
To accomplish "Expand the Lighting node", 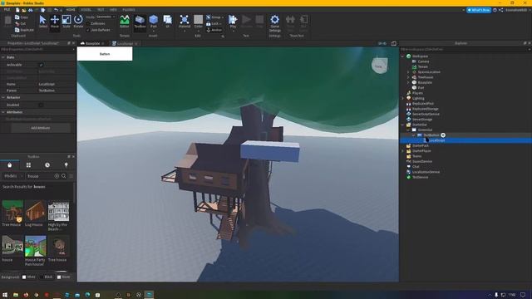I will [402, 98].
